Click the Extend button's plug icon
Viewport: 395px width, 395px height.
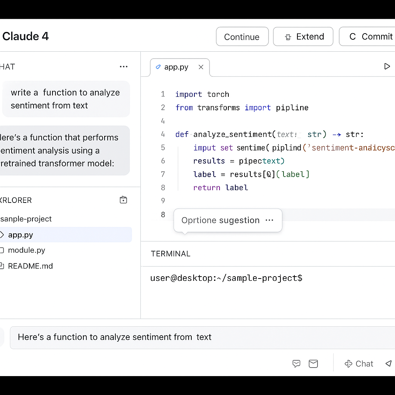[x=288, y=37]
